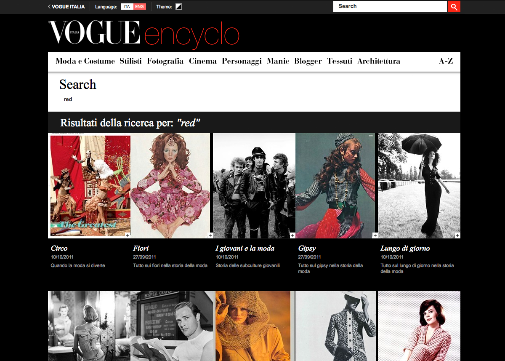Open Manie section
Viewport: 505px width, 361px height.
pyautogui.click(x=278, y=61)
